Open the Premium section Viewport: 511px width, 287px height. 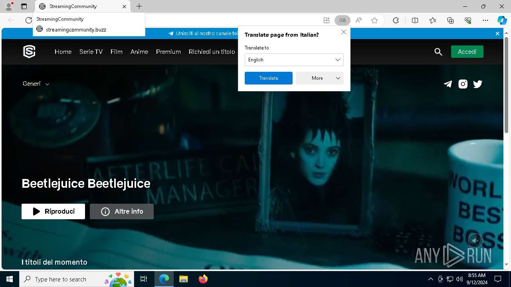click(168, 52)
